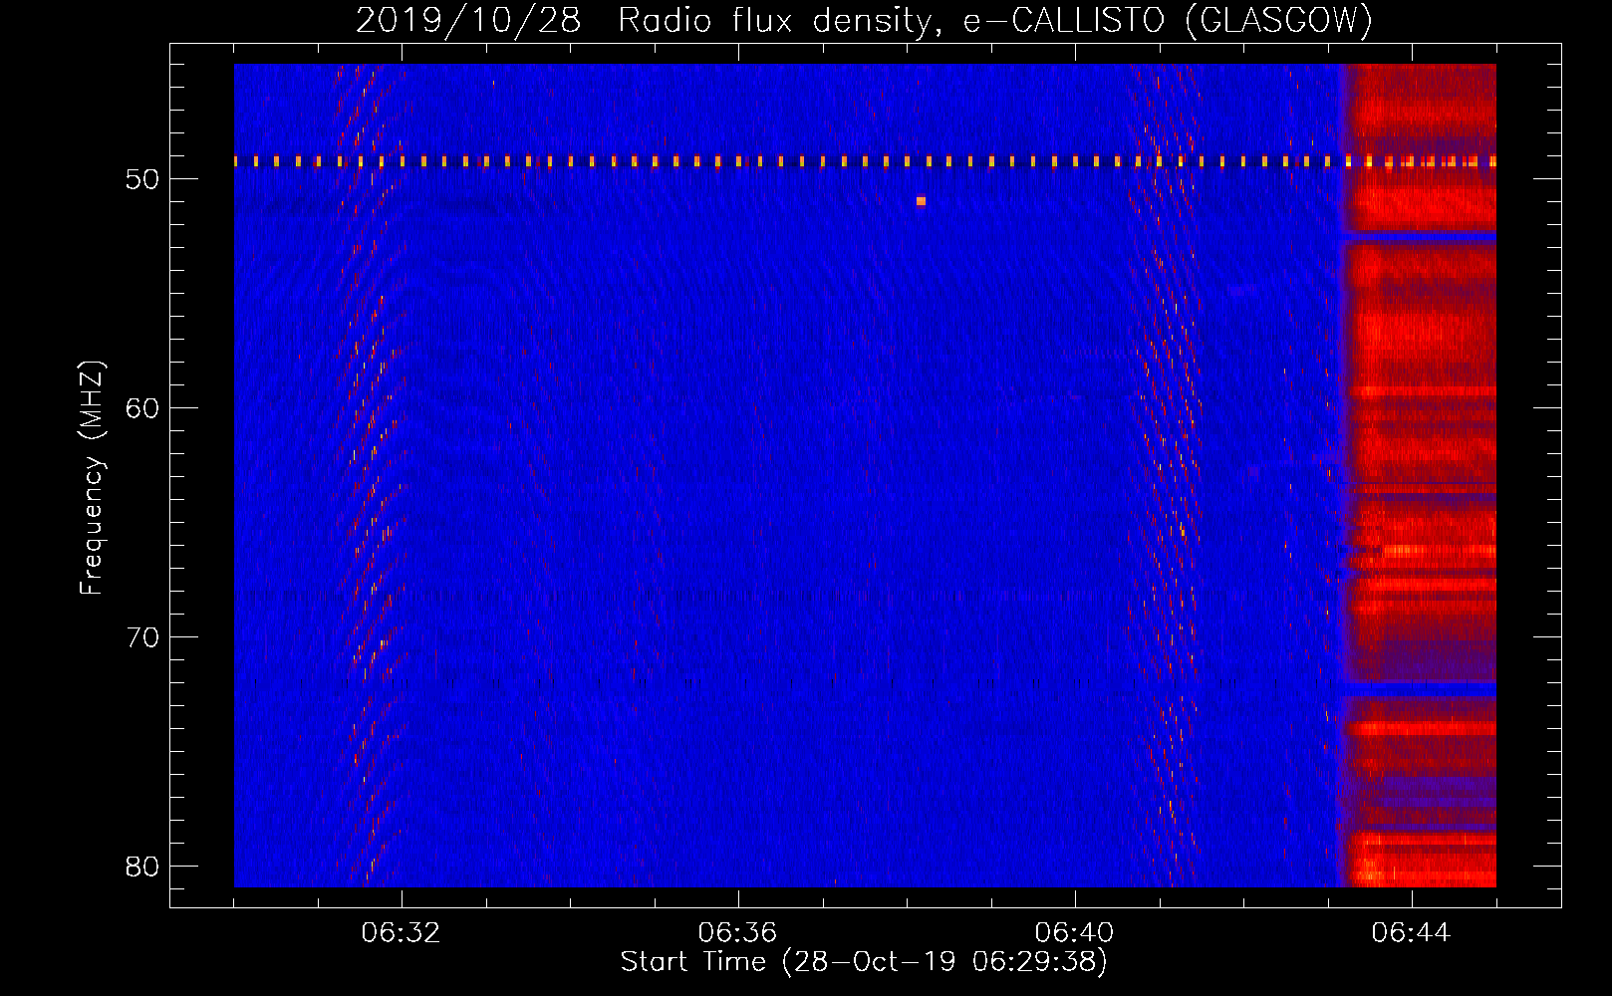Image resolution: width=1612 pixels, height=996 pixels.
Task: Click the 'Frequency (MHZ)' axis label
Action: [92, 478]
